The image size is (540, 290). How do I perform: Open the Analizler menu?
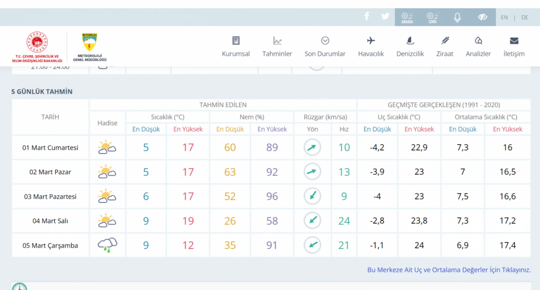(478, 47)
